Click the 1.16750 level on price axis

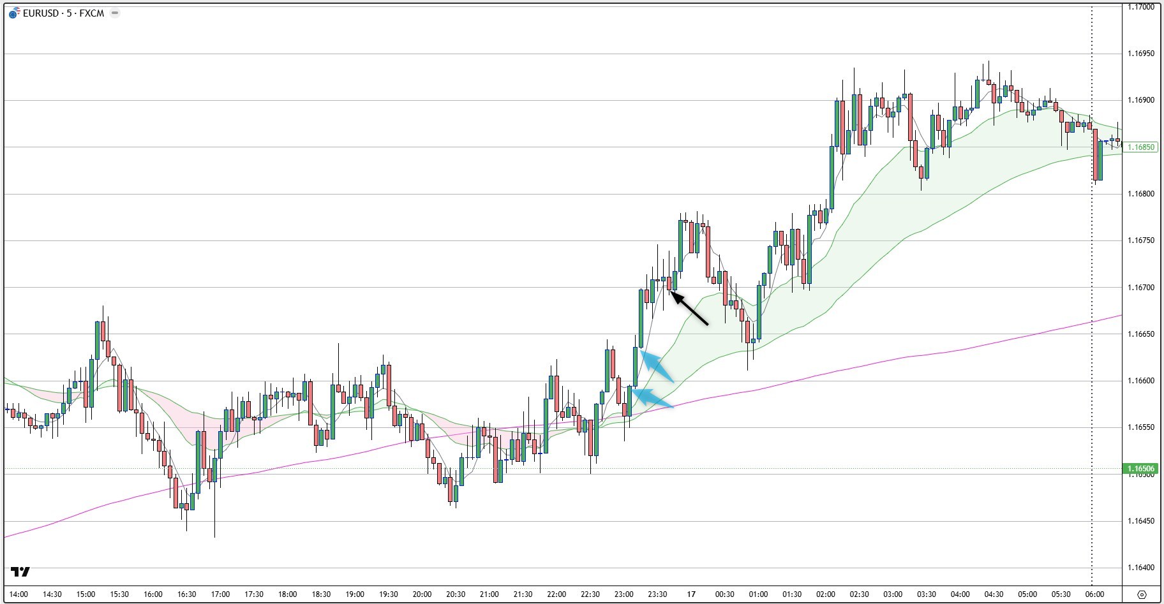(1140, 240)
